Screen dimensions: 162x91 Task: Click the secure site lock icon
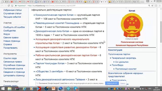pyautogui.click(x=16, y=6)
